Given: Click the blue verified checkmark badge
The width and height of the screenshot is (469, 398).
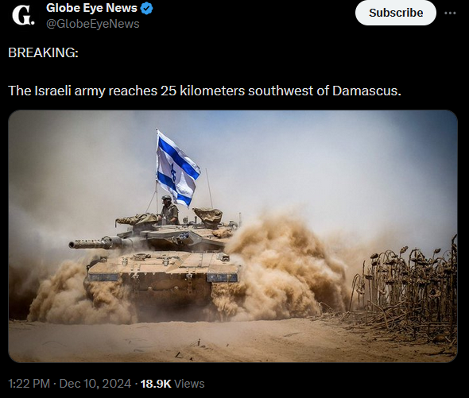Looking at the screenshot, I should pos(147,9).
